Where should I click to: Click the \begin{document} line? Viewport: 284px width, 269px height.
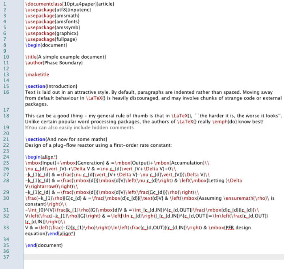point(46,45)
